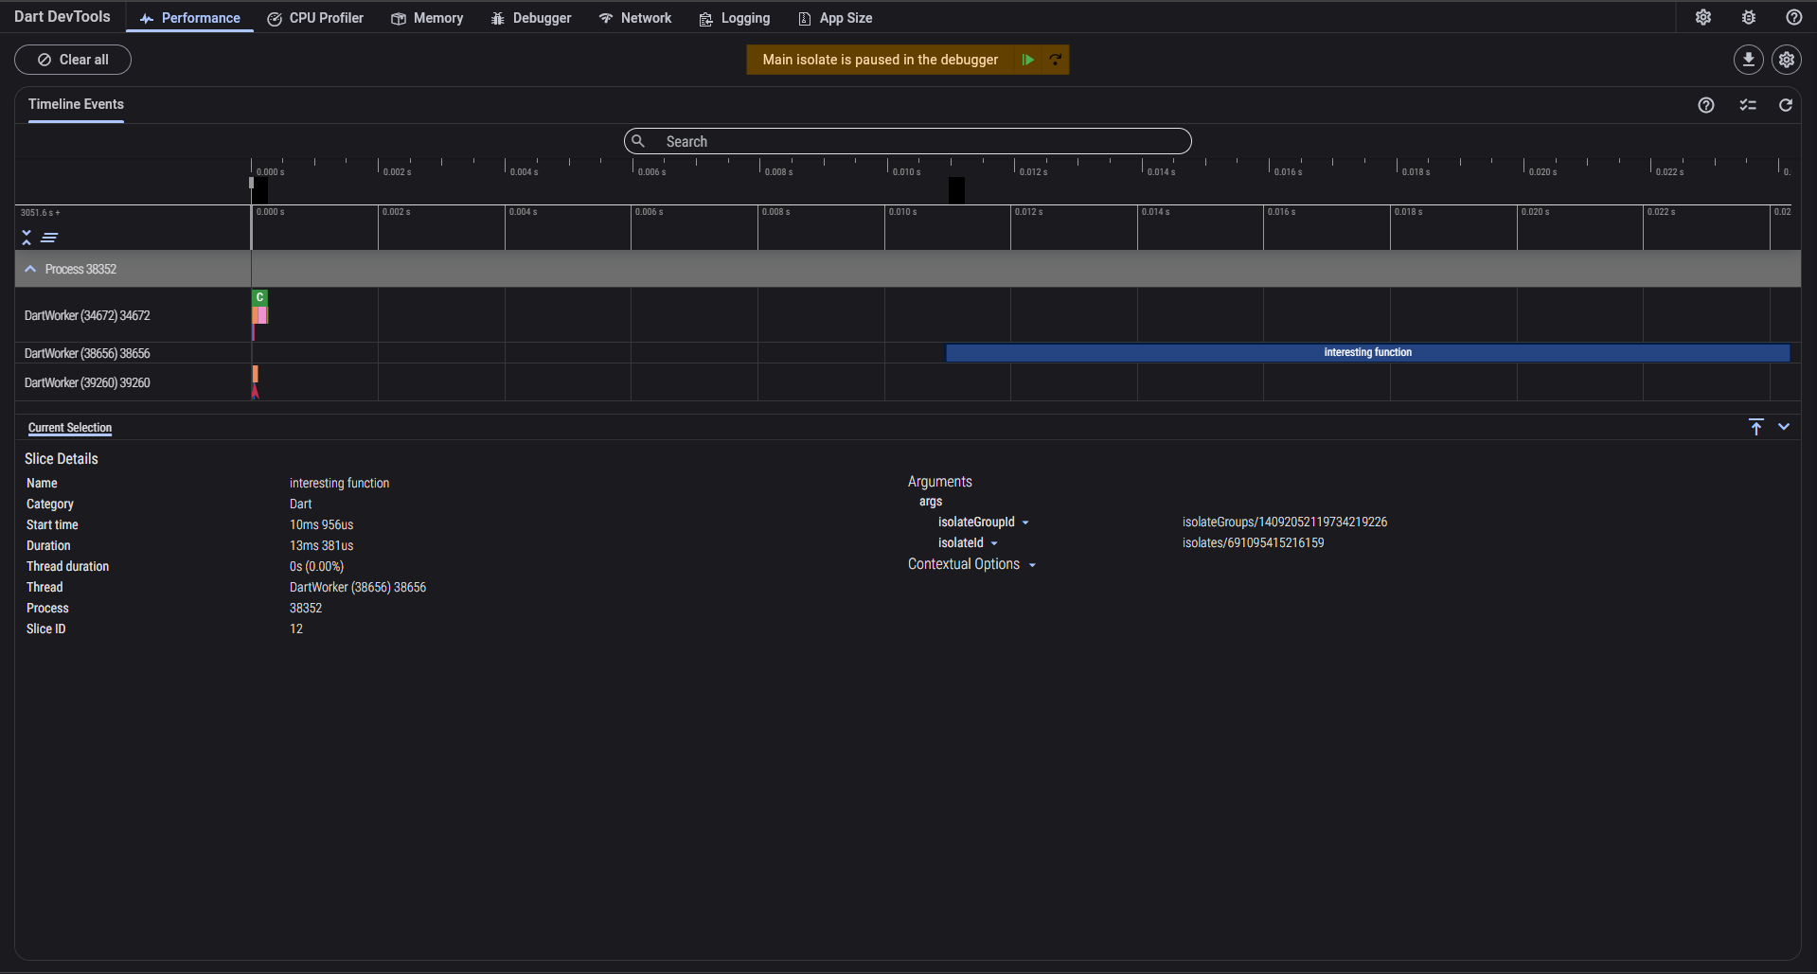The width and height of the screenshot is (1817, 974).
Task: Click the Slice ID value 12
Action: 296,629
